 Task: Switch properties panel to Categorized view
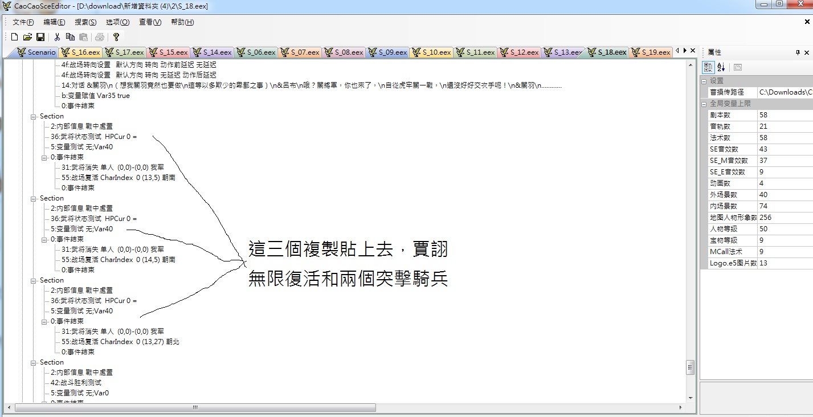708,67
